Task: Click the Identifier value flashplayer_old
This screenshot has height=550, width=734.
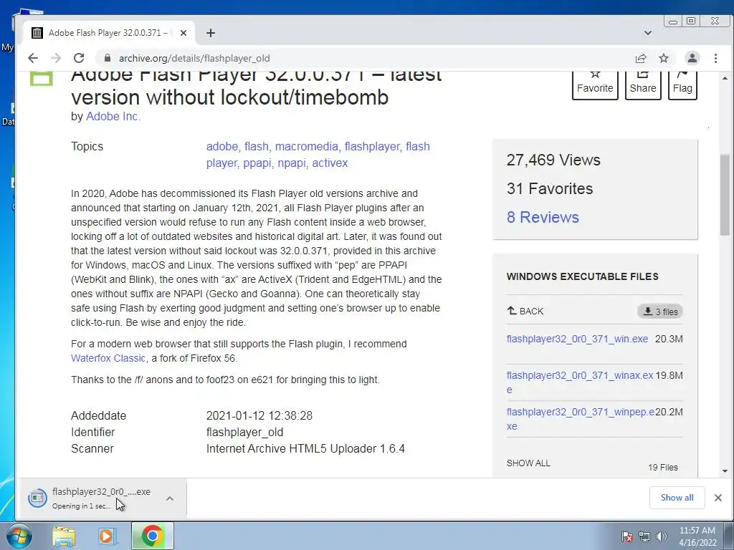Action: click(245, 432)
